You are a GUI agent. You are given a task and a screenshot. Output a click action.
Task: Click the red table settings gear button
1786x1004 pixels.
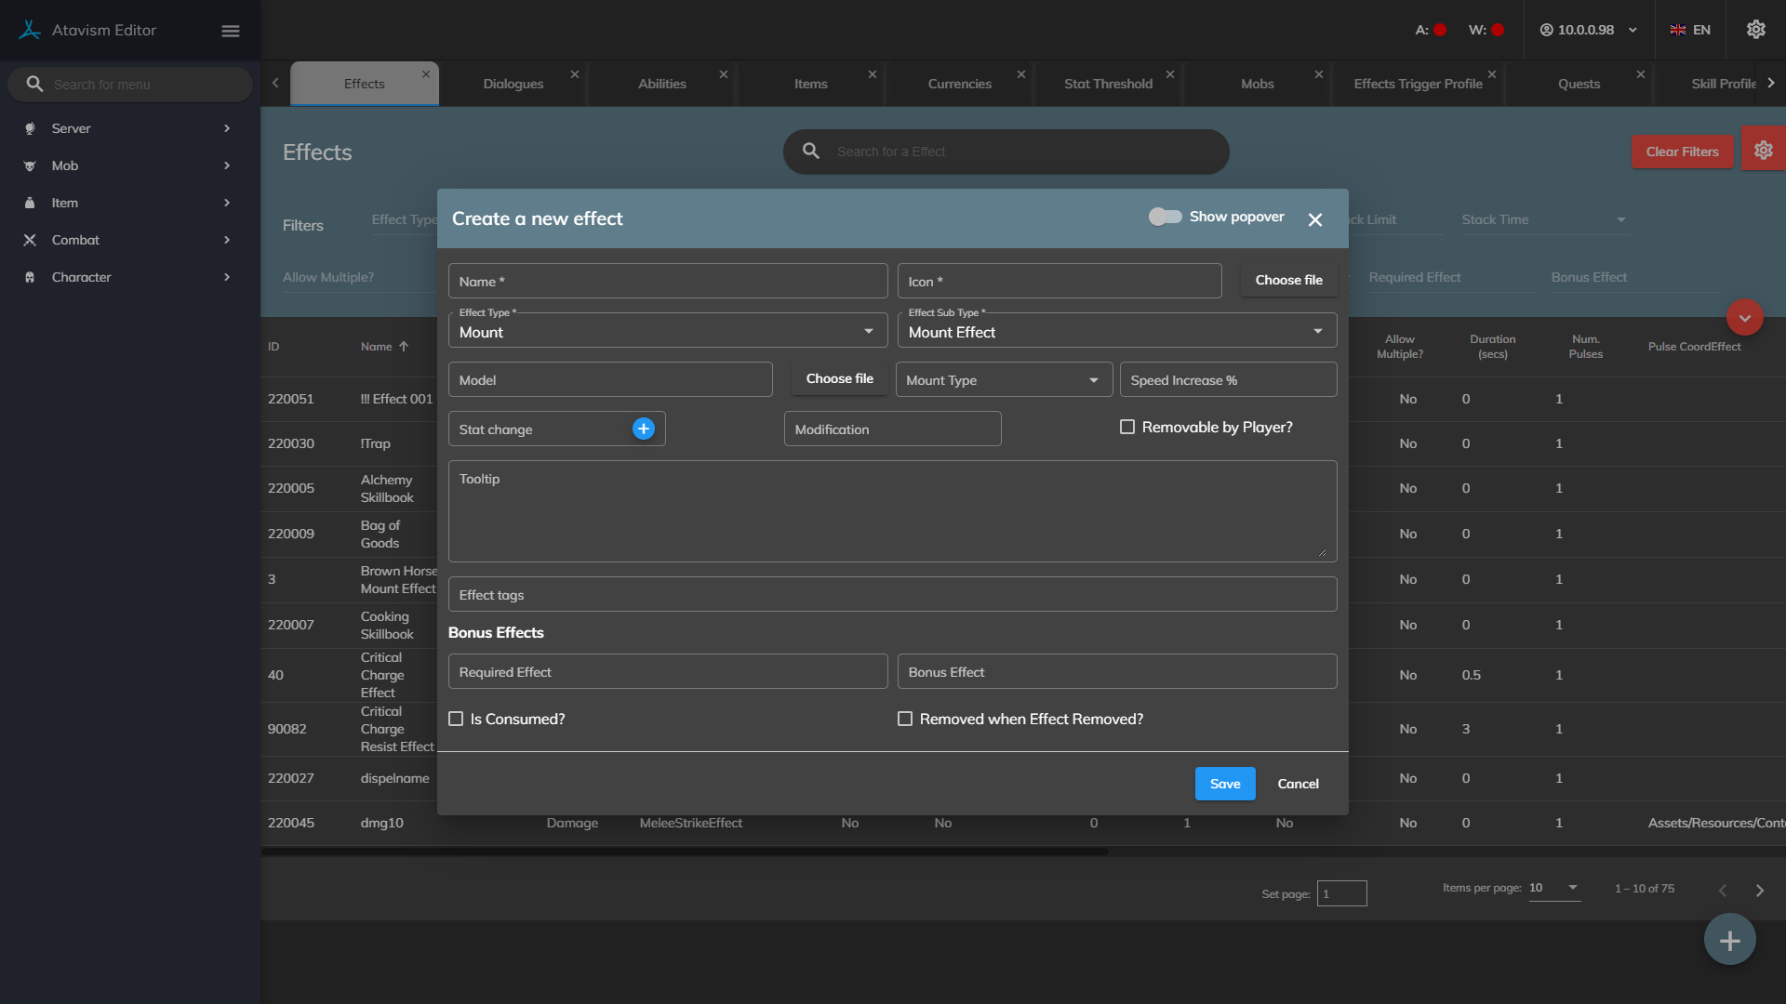pos(1763,151)
